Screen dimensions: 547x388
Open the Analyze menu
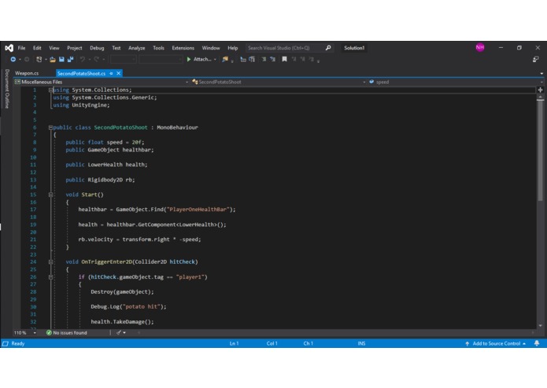point(137,48)
